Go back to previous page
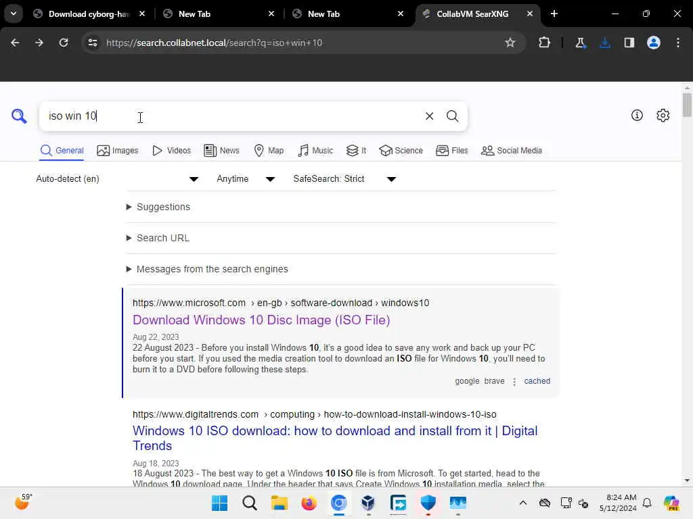Viewport: 693px width, 519px height. 15,43
